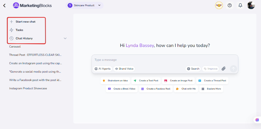Select Start new chat
The image size is (261, 129).
pos(25,22)
